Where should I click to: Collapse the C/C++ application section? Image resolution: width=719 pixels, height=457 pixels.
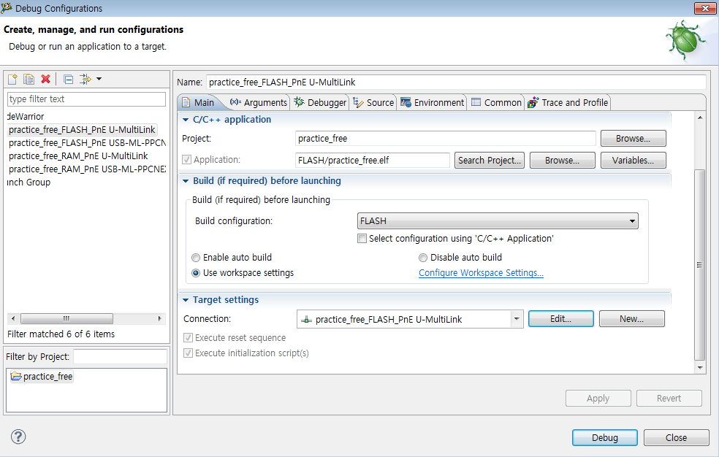(186, 120)
